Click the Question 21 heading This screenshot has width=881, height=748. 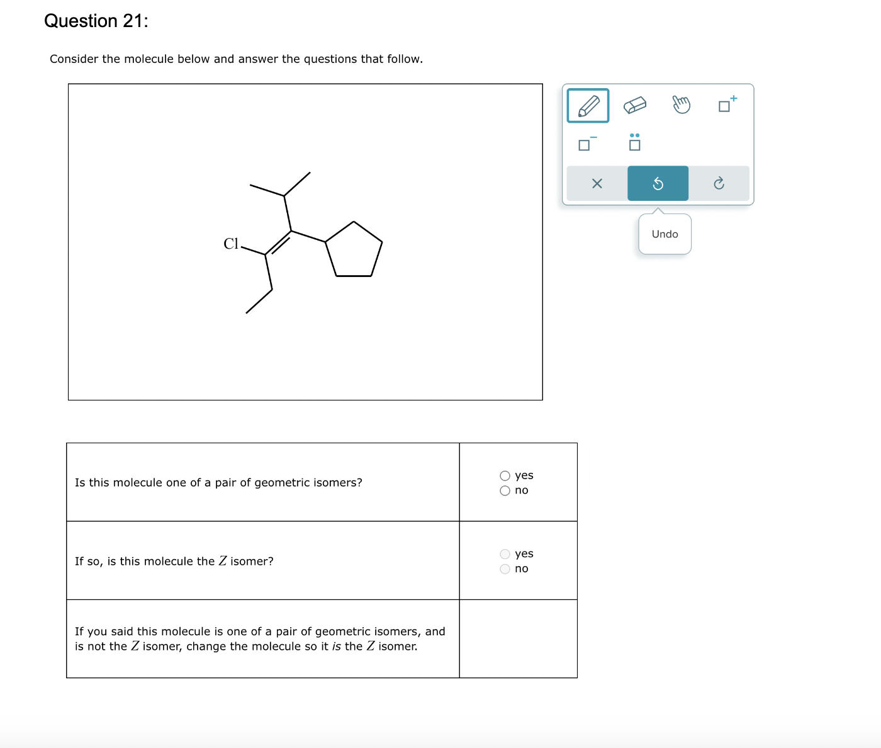[94, 21]
